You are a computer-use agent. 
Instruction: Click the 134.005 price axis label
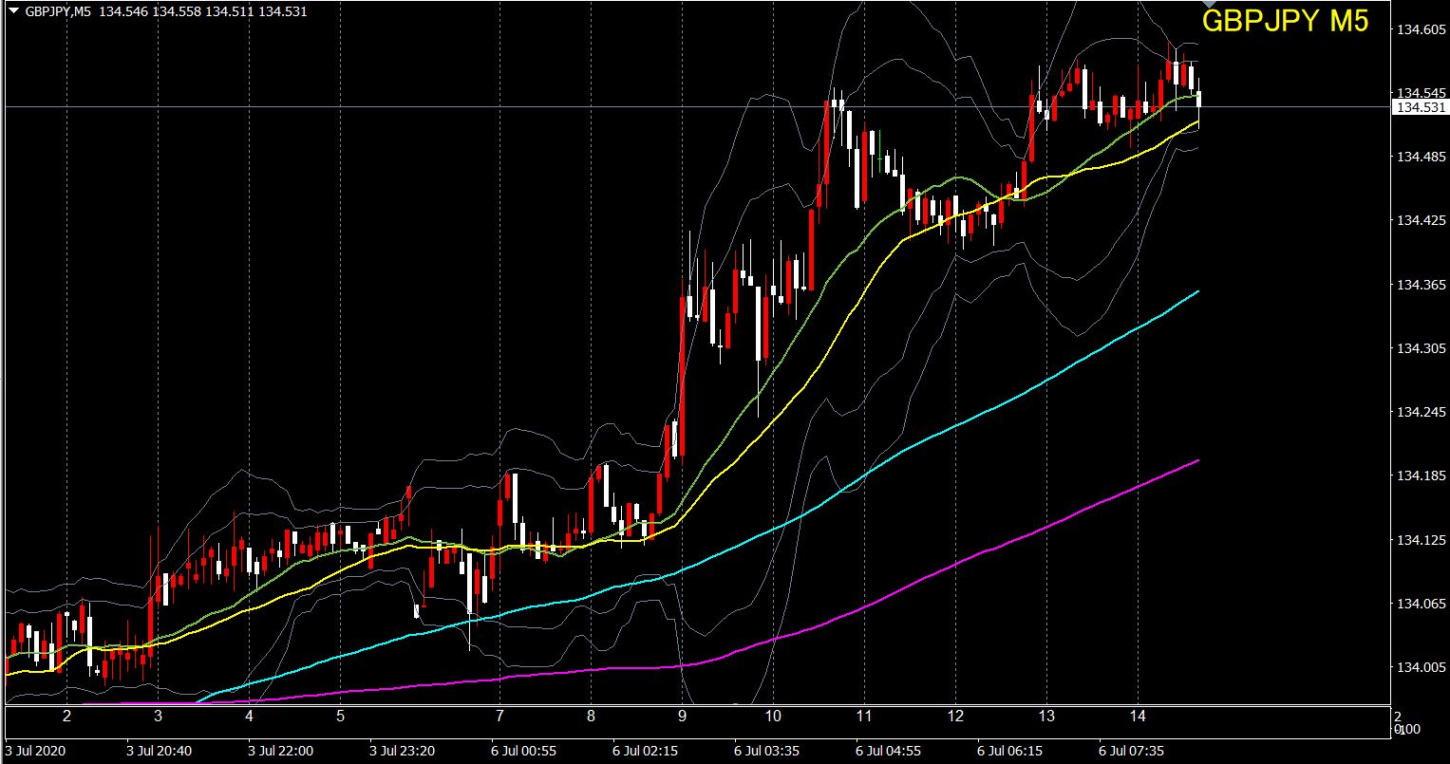[1420, 667]
